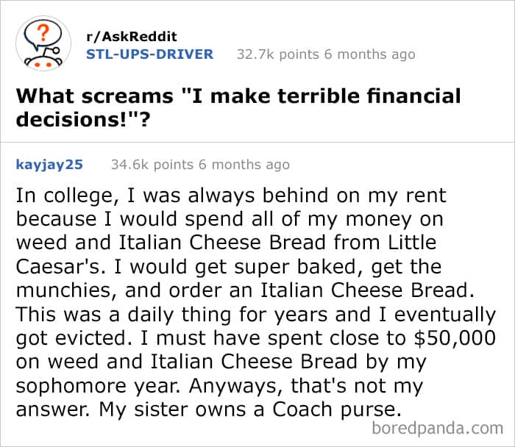Viewport: 515px width, 447px height.
Task: Open the r/AskReddit subreddit link
Action: click(132, 36)
